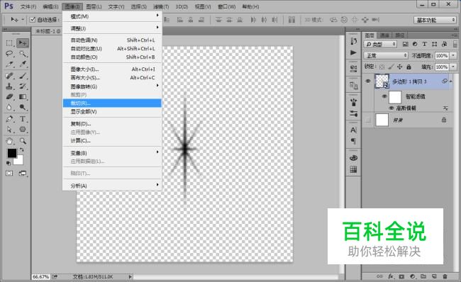Swap foreground and background colors
Viewport: 461px width, 282px height.
pyautogui.click(x=21, y=150)
